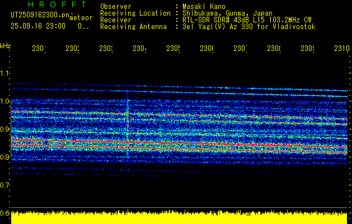Click the word meteor
352x224 pixels.
tap(81, 18)
